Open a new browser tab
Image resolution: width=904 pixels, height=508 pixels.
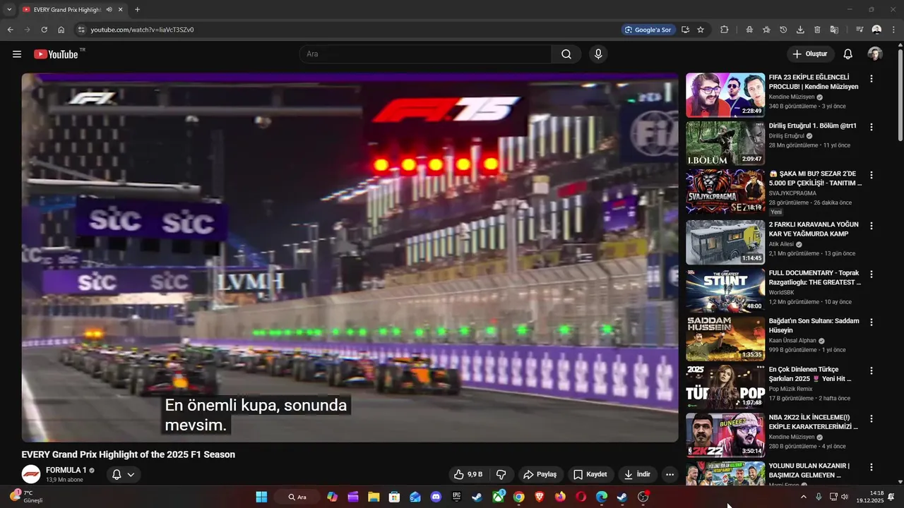point(137,10)
